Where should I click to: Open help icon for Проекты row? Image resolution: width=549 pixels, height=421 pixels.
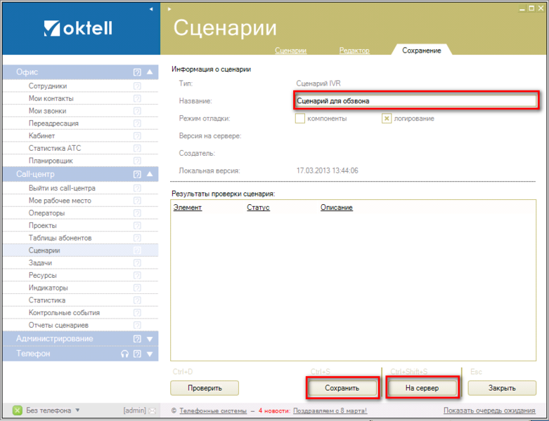tap(137, 226)
